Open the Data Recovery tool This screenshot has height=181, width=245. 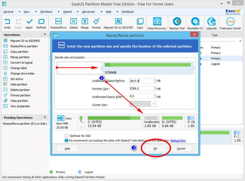pos(157,23)
